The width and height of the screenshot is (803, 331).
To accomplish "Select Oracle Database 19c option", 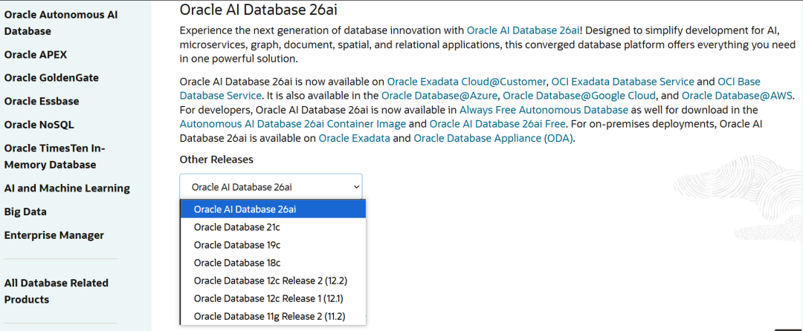I will tap(237, 245).
